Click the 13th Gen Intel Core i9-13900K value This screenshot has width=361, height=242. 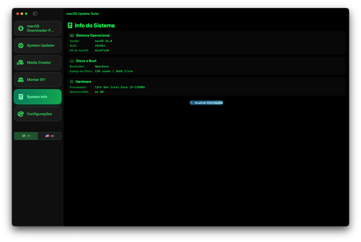click(120, 87)
